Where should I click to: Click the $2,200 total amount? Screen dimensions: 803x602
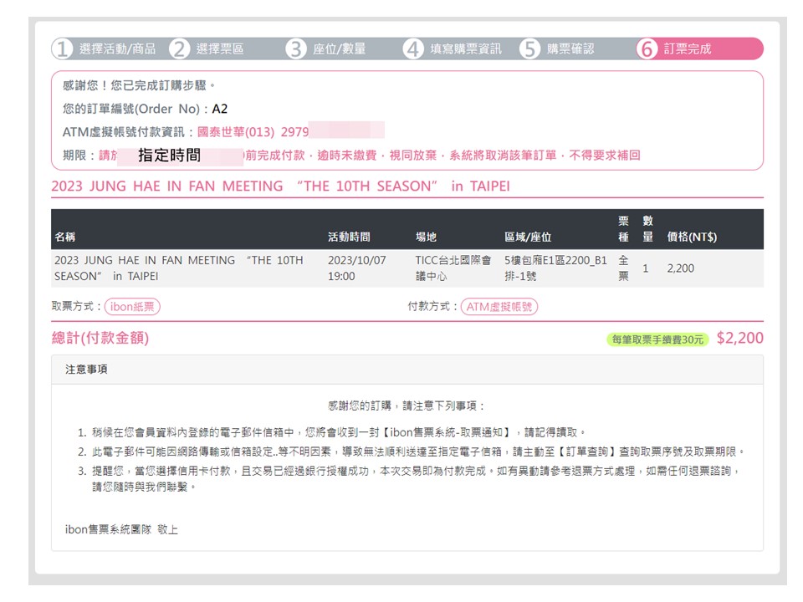(739, 339)
